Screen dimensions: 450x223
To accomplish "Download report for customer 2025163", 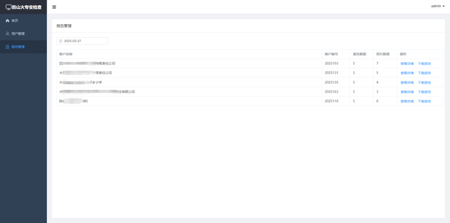I will (x=424, y=92).
